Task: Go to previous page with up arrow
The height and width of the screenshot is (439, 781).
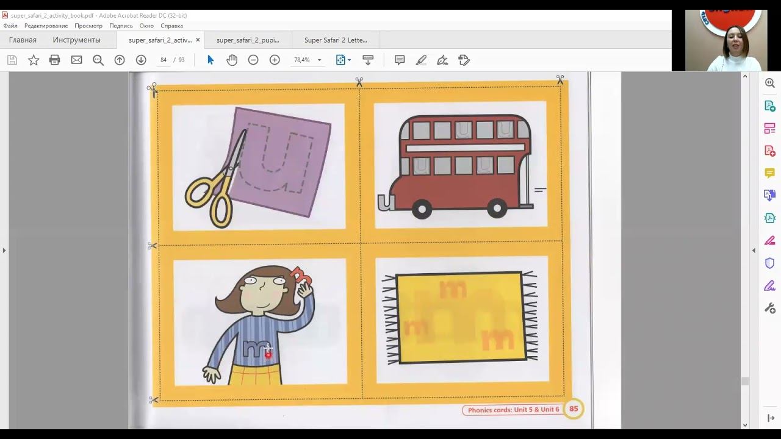Action: pos(120,60)
